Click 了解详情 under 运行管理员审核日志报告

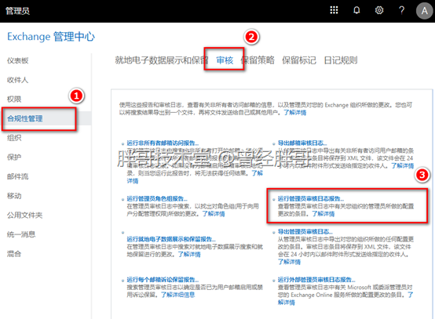324,213
